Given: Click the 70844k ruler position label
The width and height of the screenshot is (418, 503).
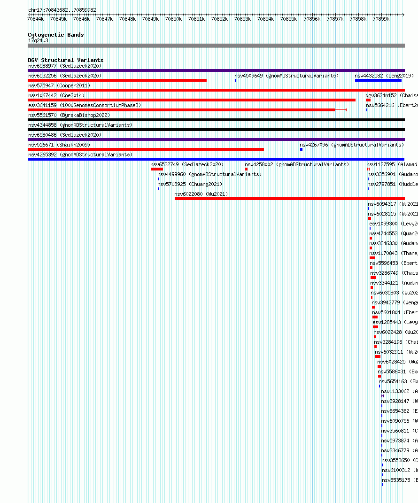Looking at the screenshot, I should tap(35, 19).
